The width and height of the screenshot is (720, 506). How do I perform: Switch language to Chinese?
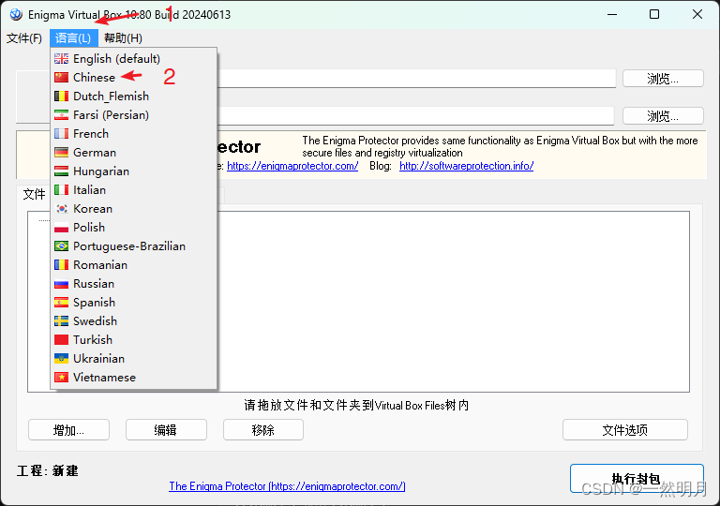click(133, 78)
